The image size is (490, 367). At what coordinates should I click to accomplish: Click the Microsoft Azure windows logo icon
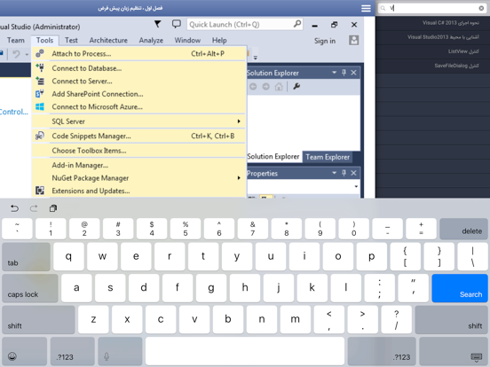(x=40, y=106)
